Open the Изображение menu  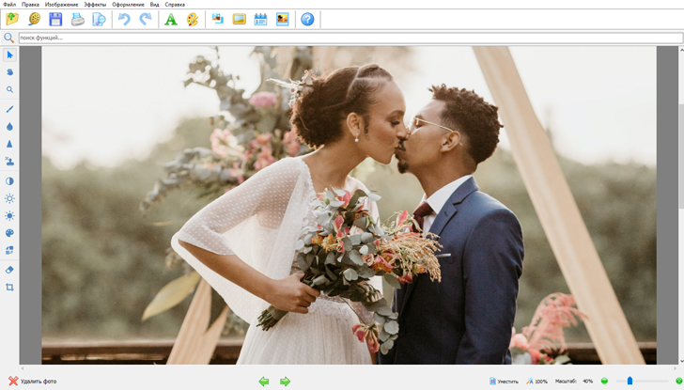(61, 5)
